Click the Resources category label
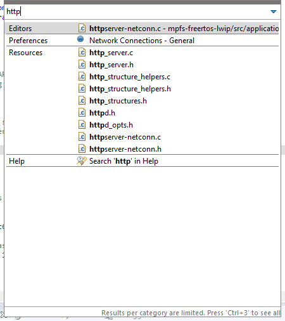285x321 pixels. 25,53
